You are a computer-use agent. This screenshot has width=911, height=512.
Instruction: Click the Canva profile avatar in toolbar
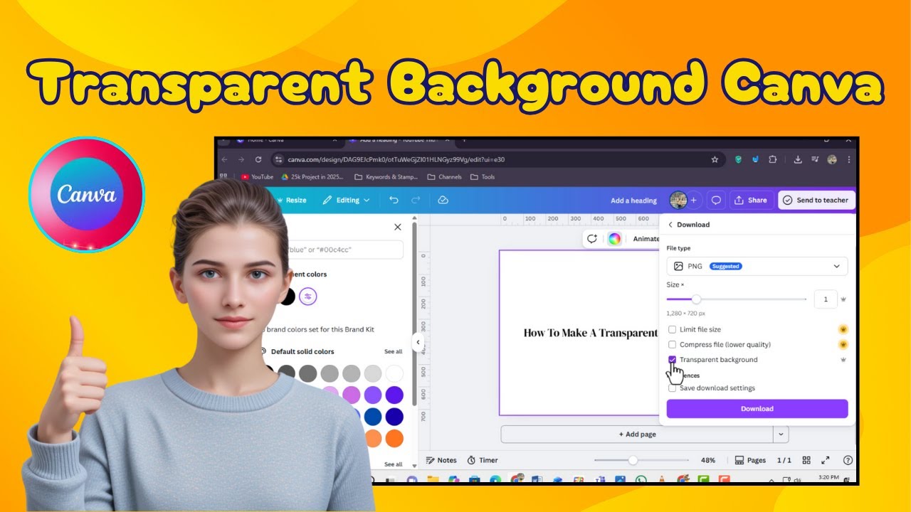click(678, 201)
